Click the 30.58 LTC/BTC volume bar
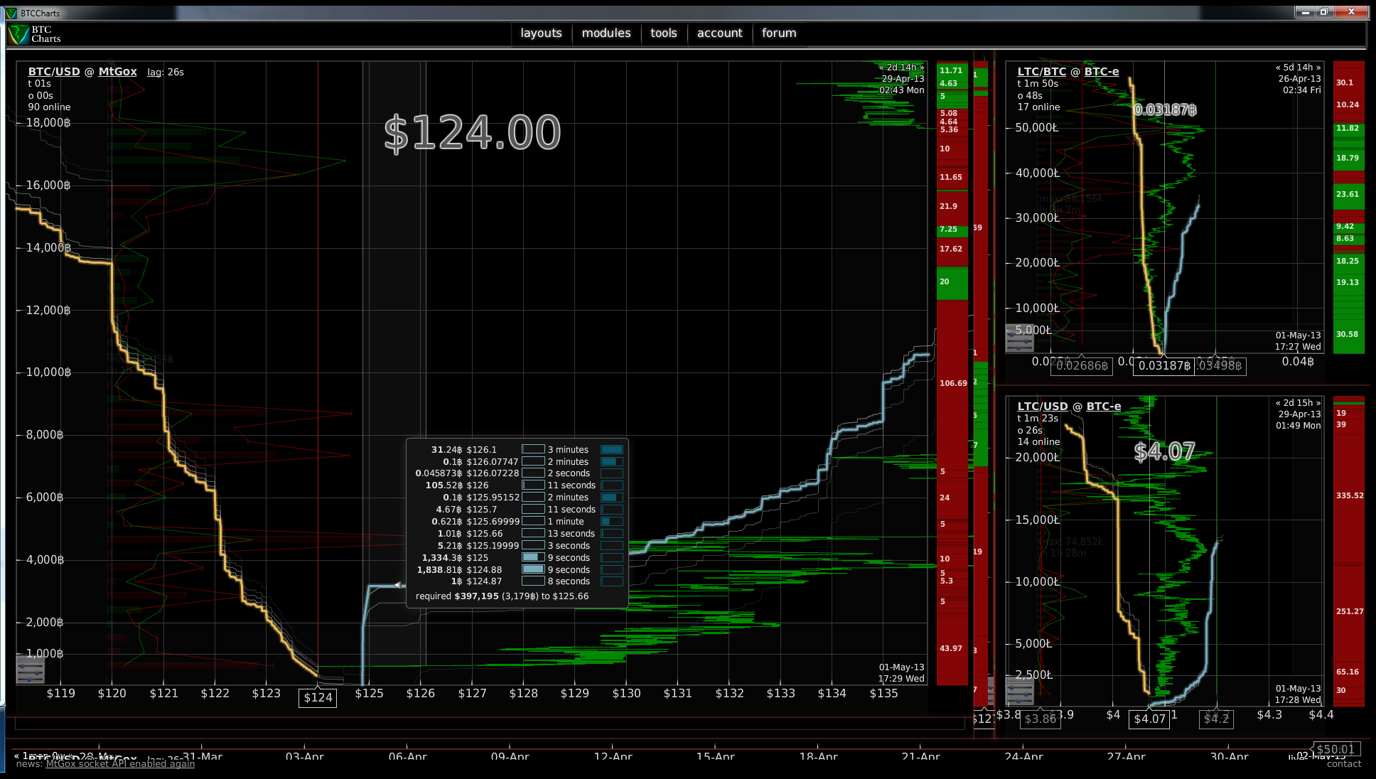This screenshot has height=779, width=1376. coord(1349,334)
